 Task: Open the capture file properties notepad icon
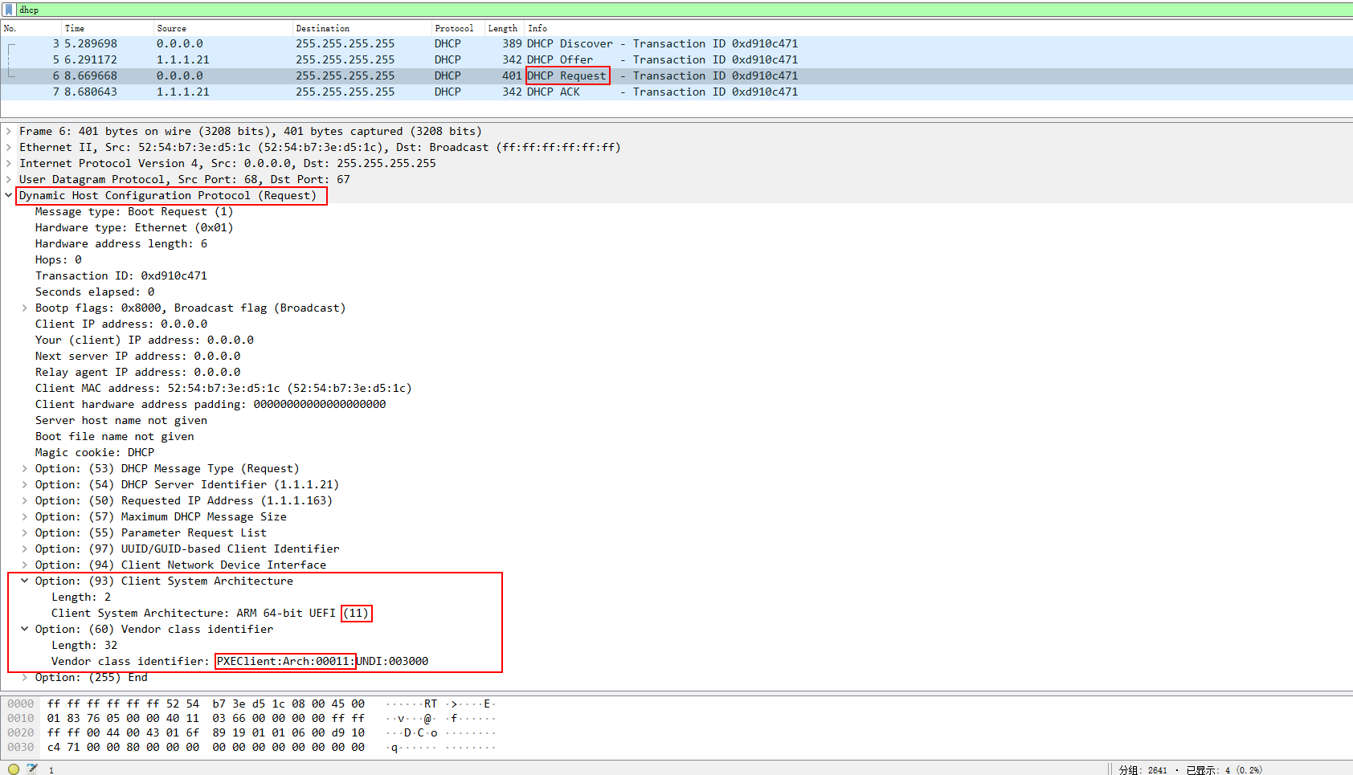(x=32, y=769)
